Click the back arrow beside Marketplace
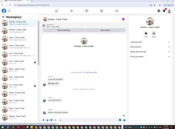The image size is (175, 129). (3, 17)
